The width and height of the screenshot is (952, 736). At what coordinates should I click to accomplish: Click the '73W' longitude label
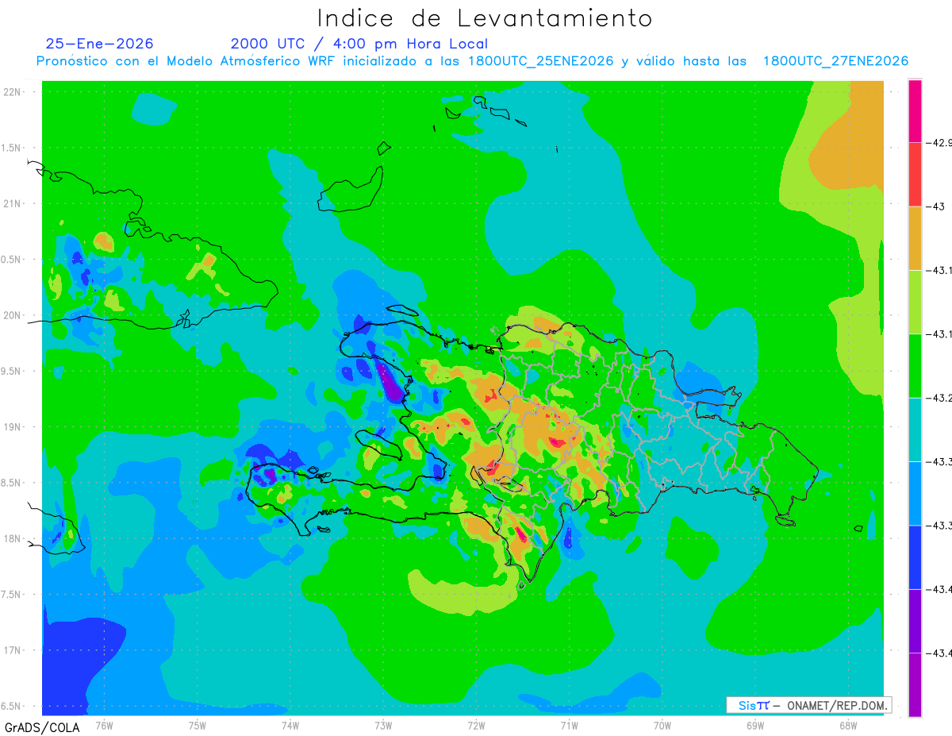pyautogui.click(x=383, y=725)
